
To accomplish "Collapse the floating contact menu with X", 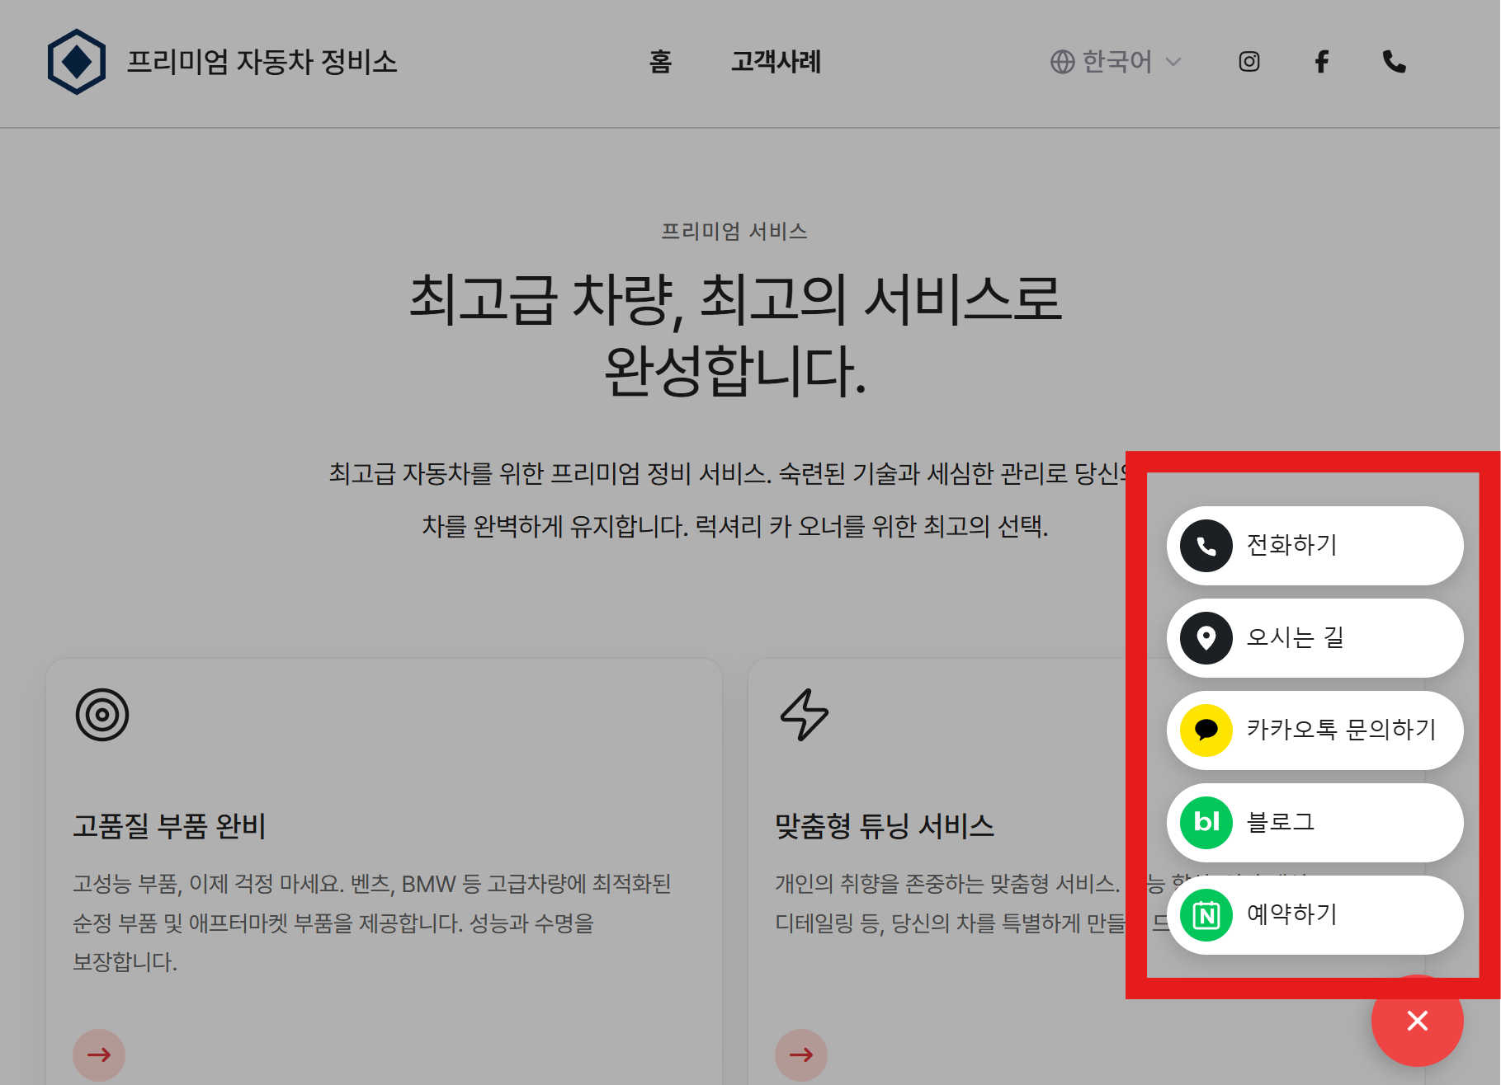I will click(x=1417, y=1022).
